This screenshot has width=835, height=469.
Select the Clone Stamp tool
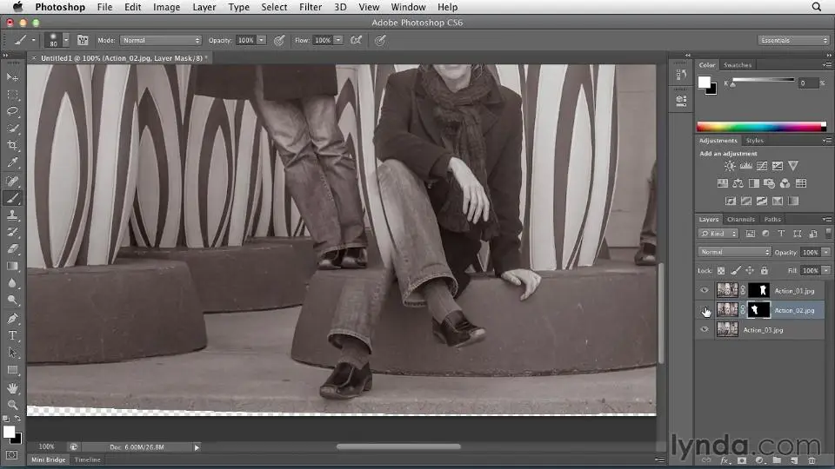point(13,215)
